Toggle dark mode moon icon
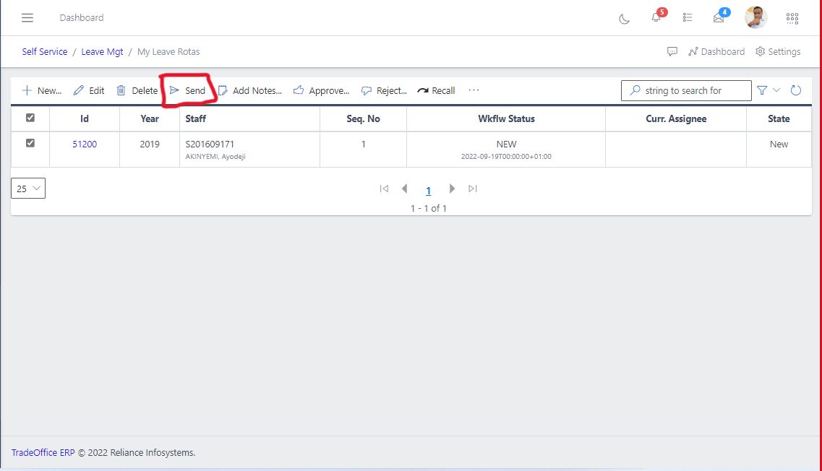This screenshot has width=822, height=471. coord(625,18)
